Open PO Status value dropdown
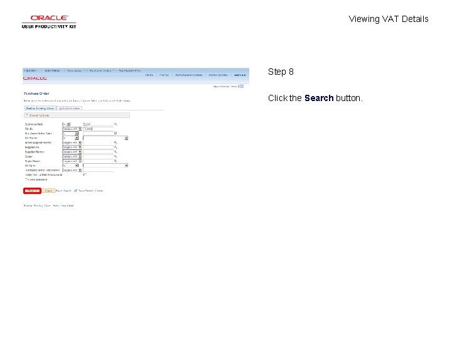 105,138
